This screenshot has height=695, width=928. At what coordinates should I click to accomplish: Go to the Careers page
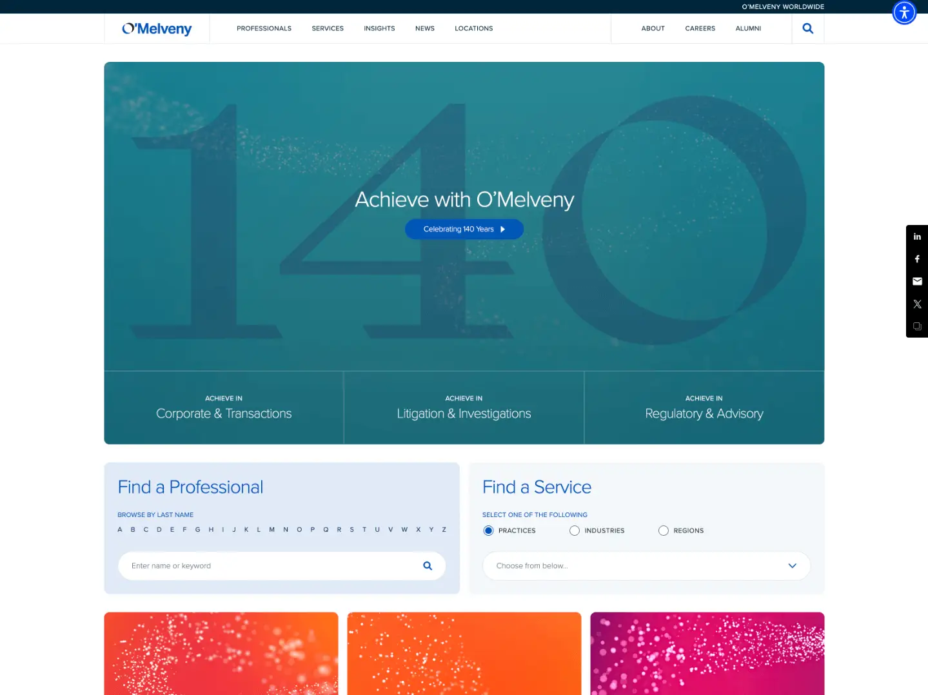[x=700, y=28]
